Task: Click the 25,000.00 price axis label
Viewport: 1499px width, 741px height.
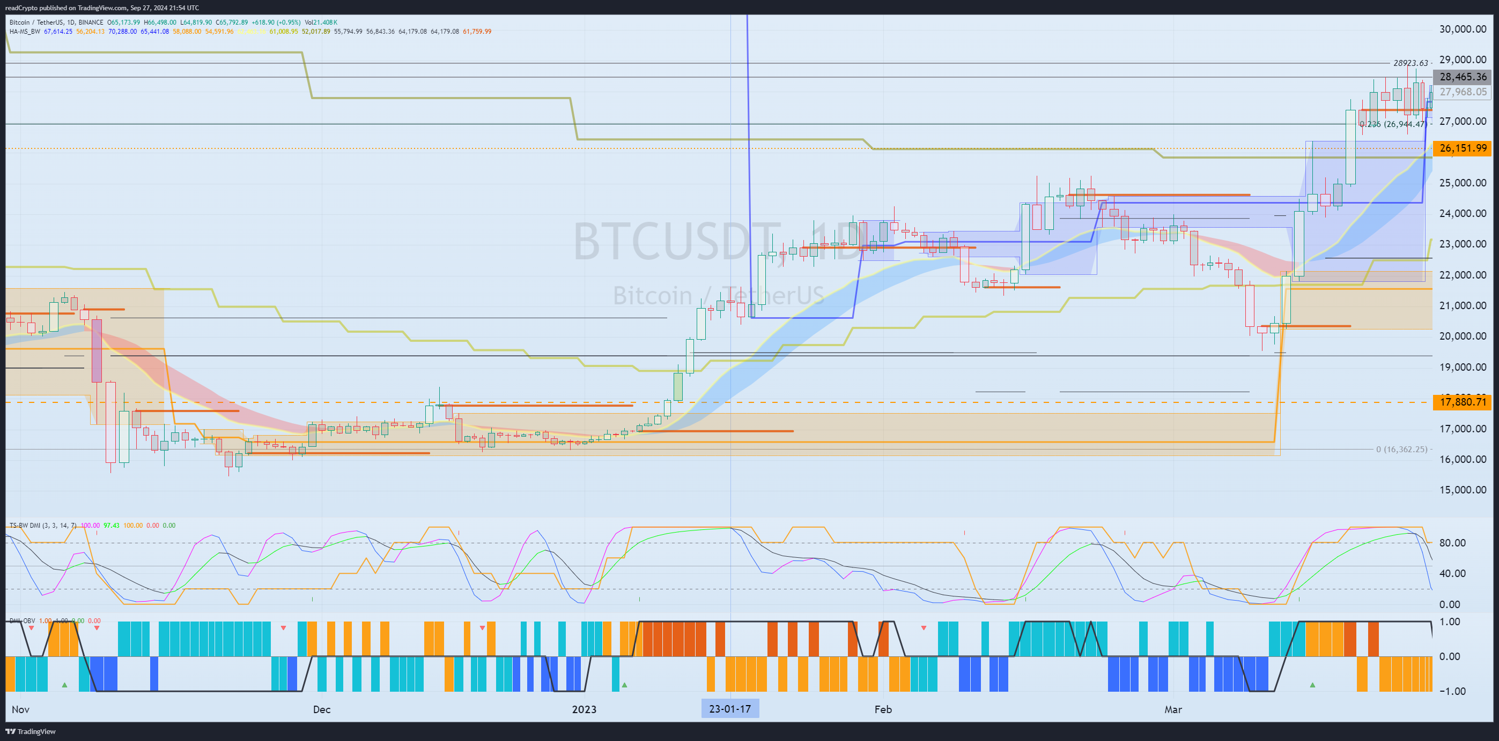Action: [x=1463, y=183]
